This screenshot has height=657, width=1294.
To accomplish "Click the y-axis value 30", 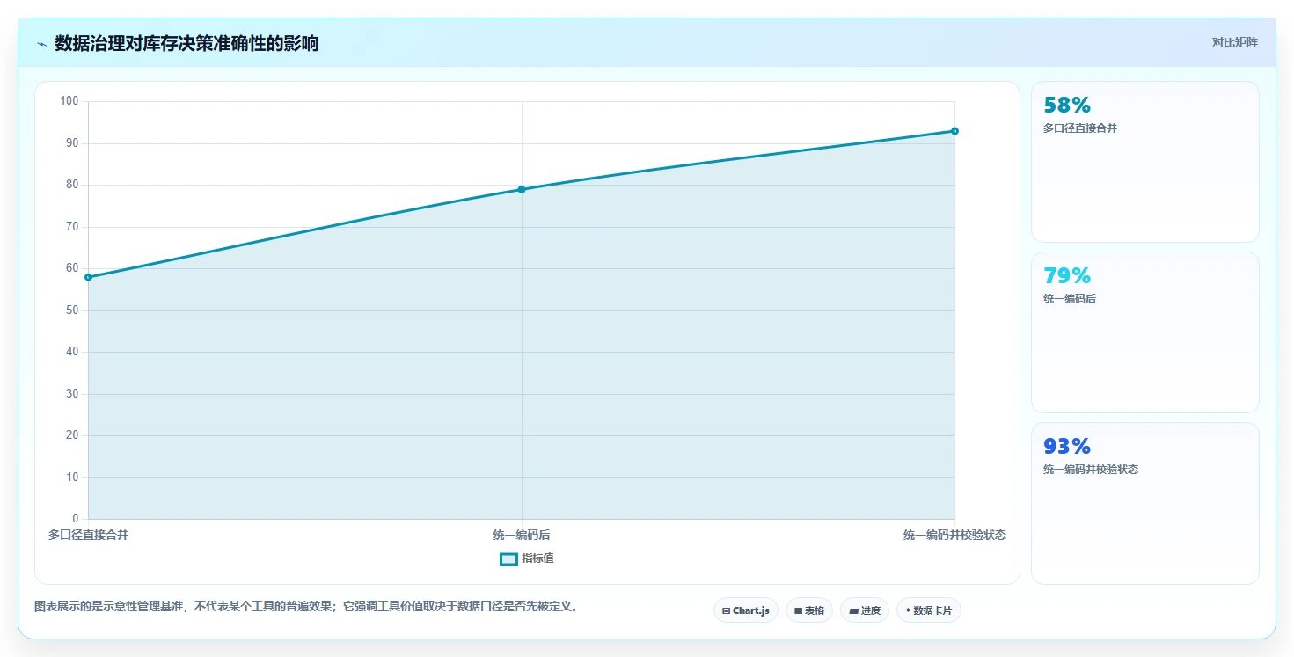I will coord(72,394).
